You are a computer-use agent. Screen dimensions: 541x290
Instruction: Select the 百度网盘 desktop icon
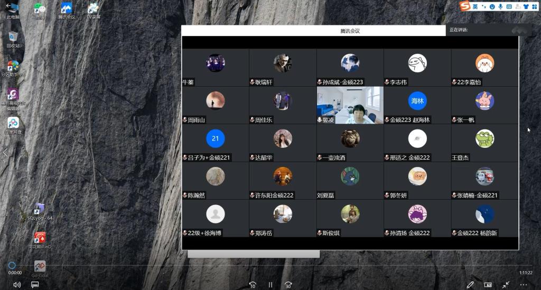(x=13, y=126)
